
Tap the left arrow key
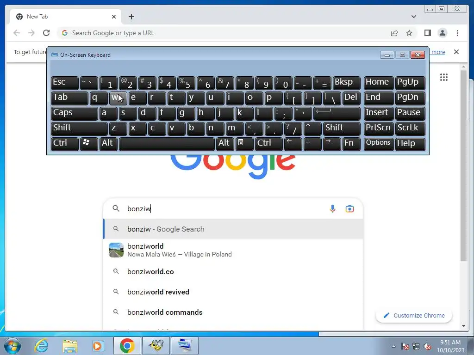293,144
